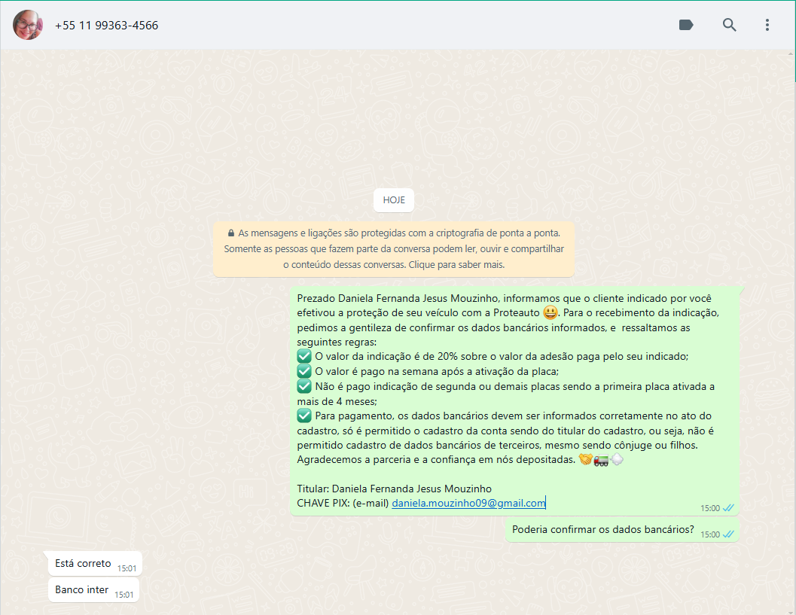Click the smiley emoji after Proteauto
796x615 pixels.
550,312
